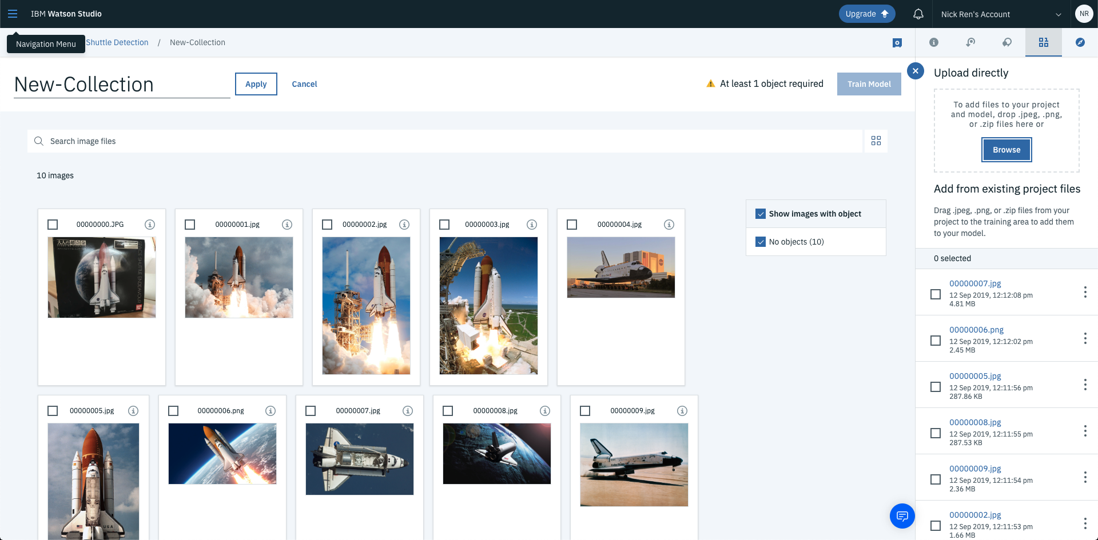This screenshot has width=1098, height=540.
Task: Show info for 00000003.jpg
Action: point(532,225)
